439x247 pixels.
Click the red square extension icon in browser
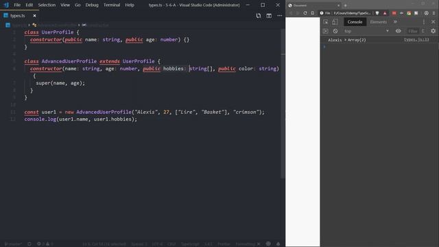pos(394,13)
